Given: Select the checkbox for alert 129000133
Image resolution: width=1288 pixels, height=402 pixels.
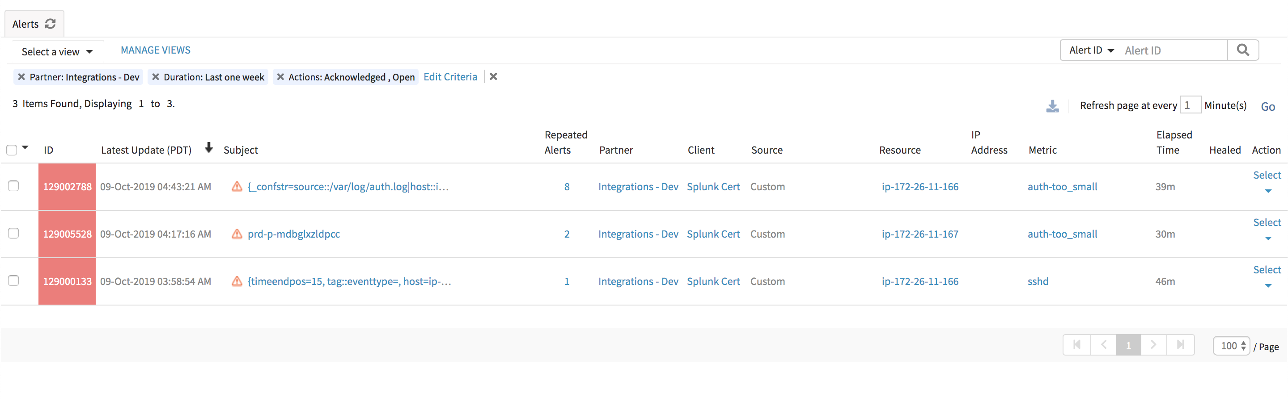Looking at the screenshot, I should 13,281.
